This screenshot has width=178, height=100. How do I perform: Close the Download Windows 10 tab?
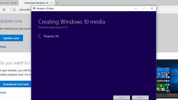click(51, 3)
